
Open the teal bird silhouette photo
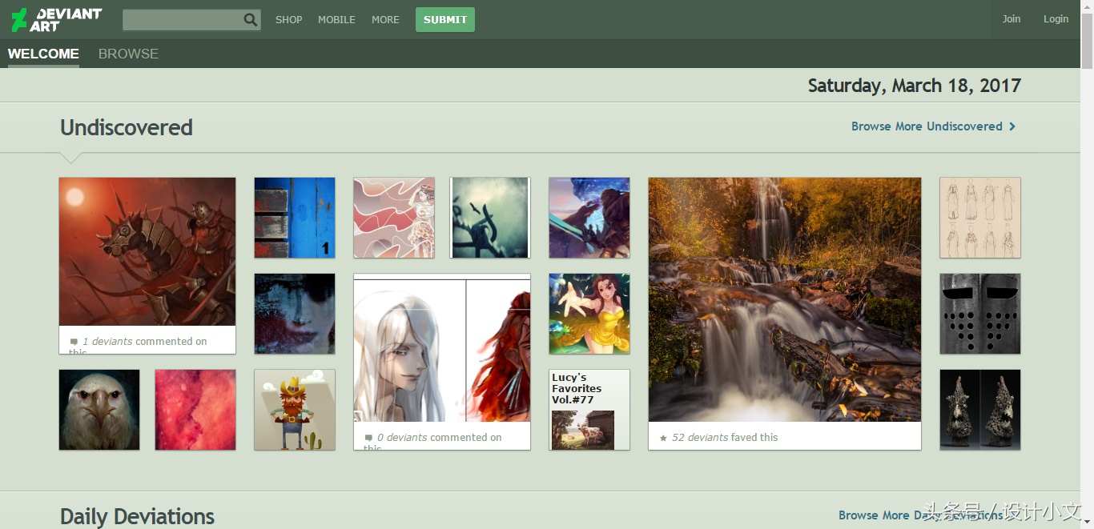[490, 218]
